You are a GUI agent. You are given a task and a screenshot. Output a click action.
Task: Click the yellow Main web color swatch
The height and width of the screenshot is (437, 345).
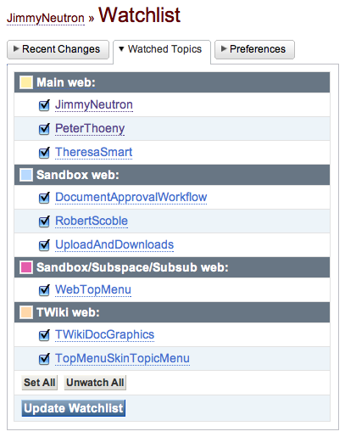tap(26, 82)
